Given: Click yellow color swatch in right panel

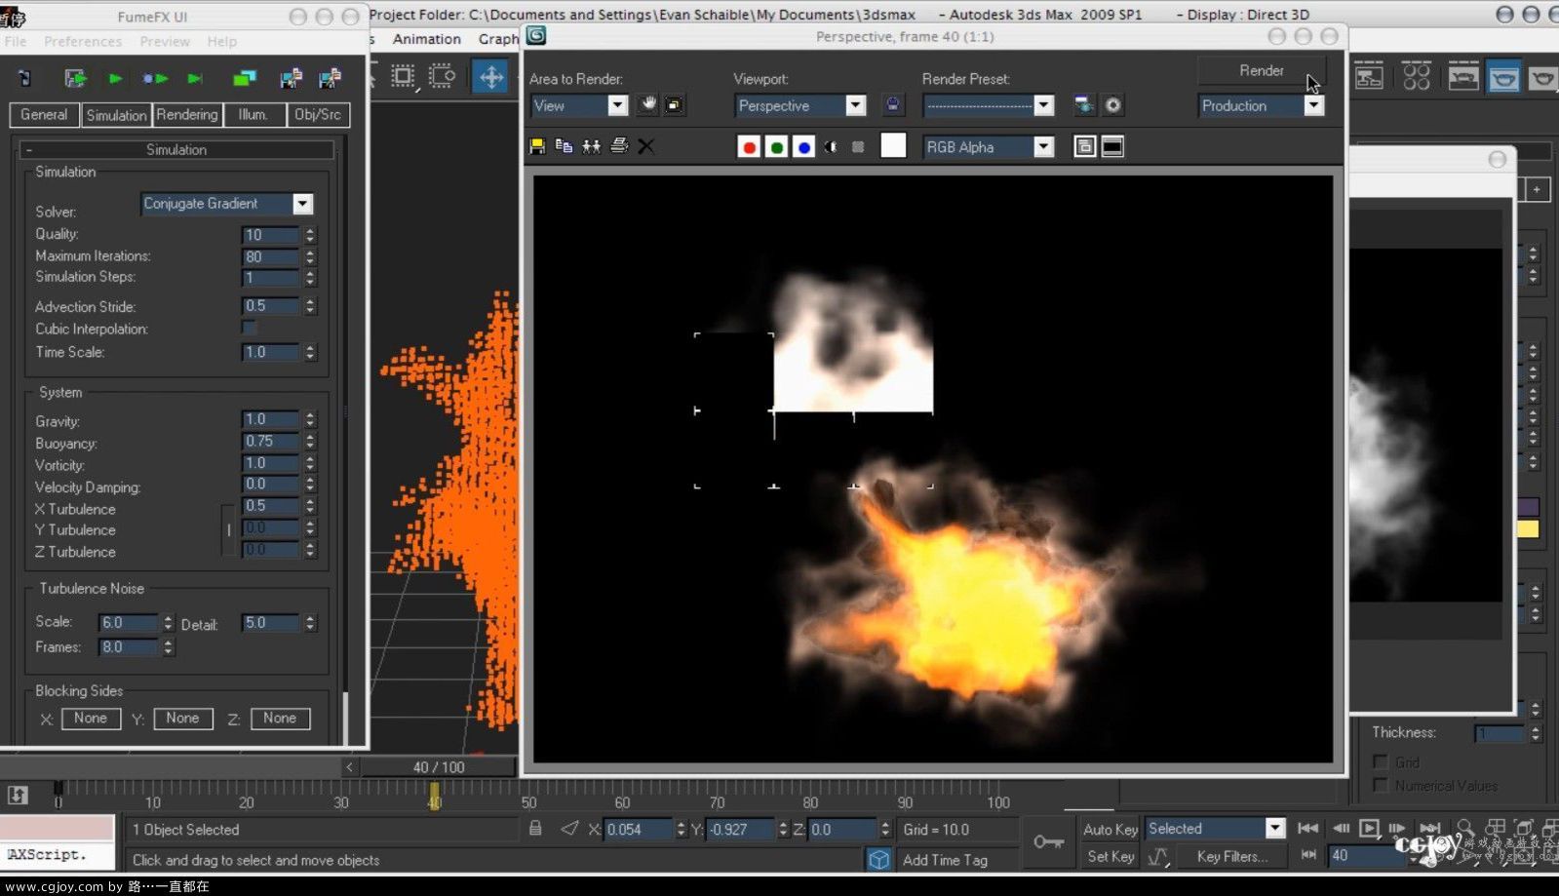Looking at the screenshot, I should tap(1527, 529).
